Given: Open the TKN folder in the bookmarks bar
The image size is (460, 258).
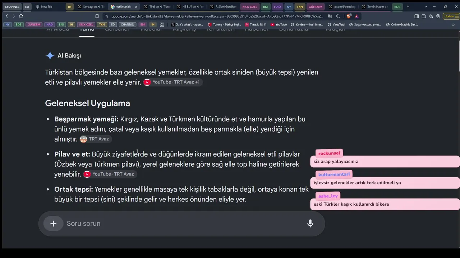Looking at the screenshot, I should click(x=102, y=25).
